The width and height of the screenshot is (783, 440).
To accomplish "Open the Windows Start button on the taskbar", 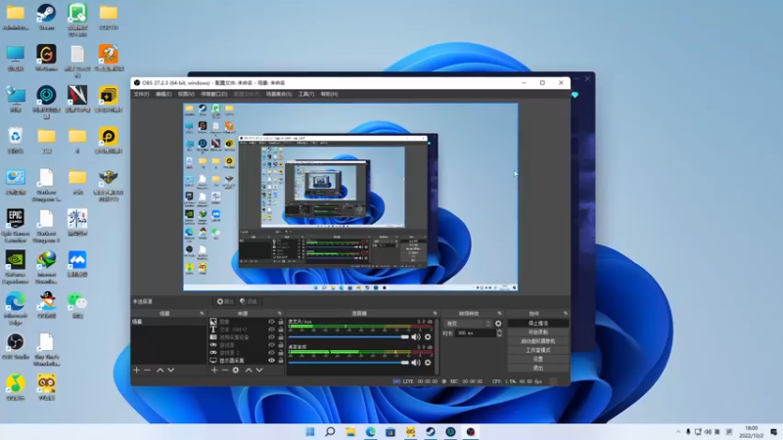I will (x=310, y=431).
